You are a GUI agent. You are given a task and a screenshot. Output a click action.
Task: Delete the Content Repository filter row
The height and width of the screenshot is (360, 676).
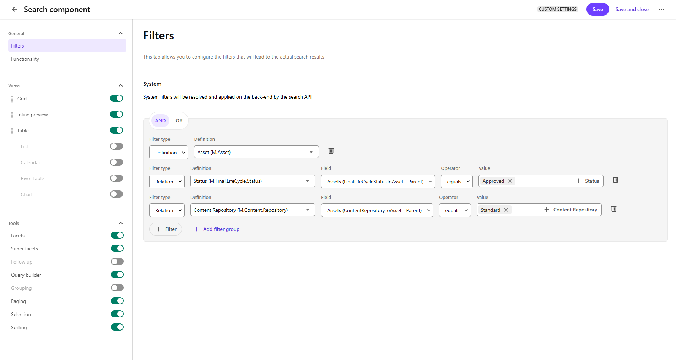[x=613, y=209]
